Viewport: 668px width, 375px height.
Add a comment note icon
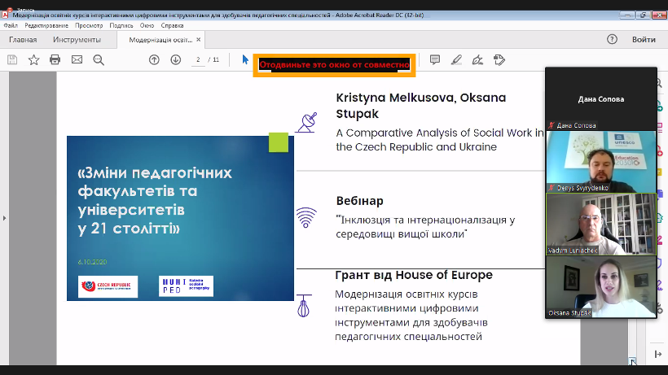435,59
